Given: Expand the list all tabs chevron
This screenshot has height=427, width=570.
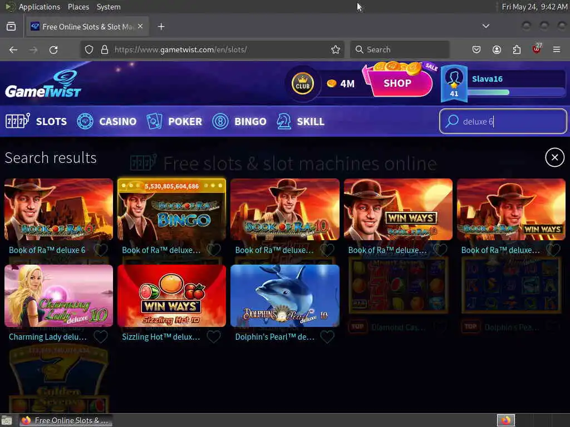Looking at the screenshot, I should point(485,26).
